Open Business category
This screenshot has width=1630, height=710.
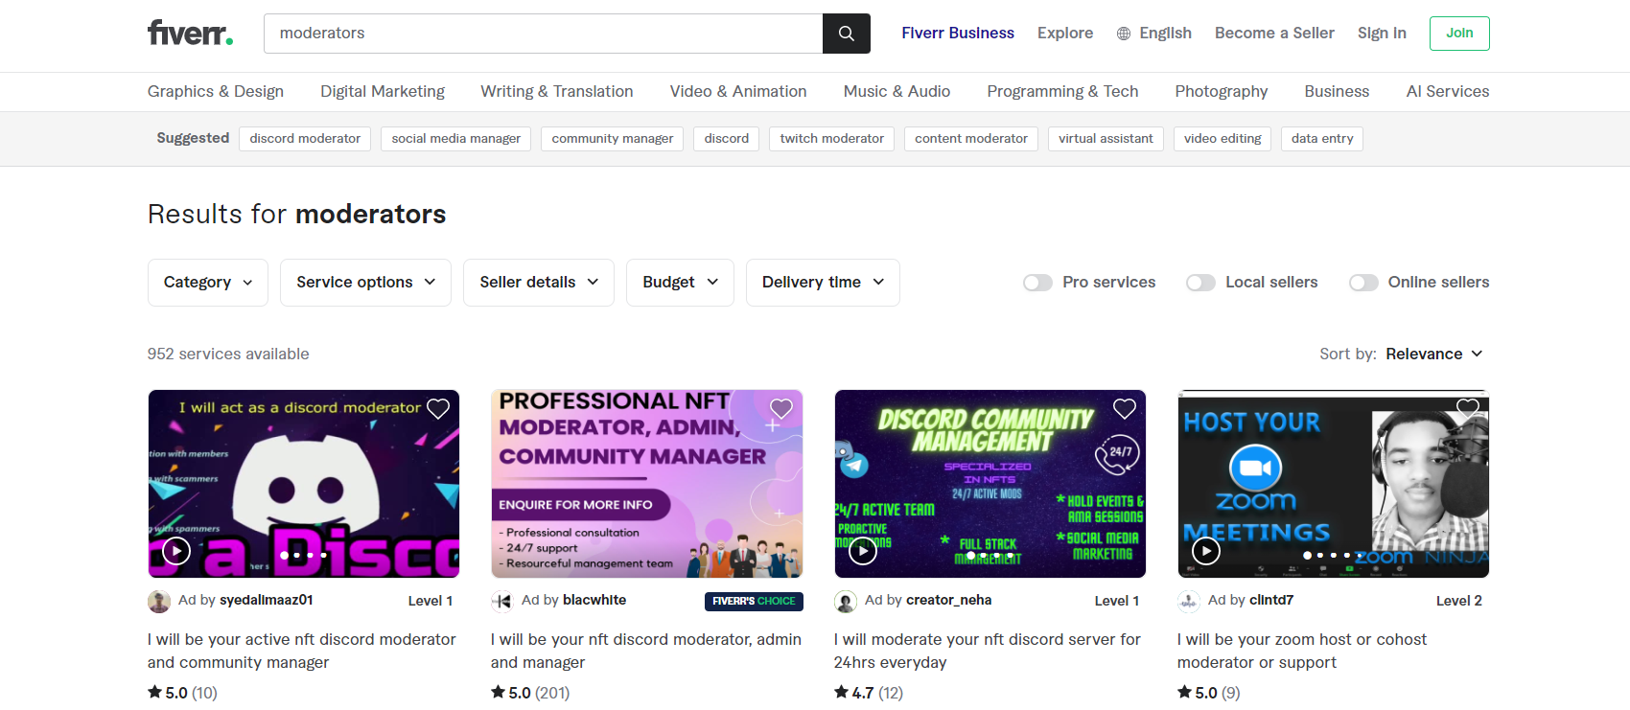click(1337, 92)
